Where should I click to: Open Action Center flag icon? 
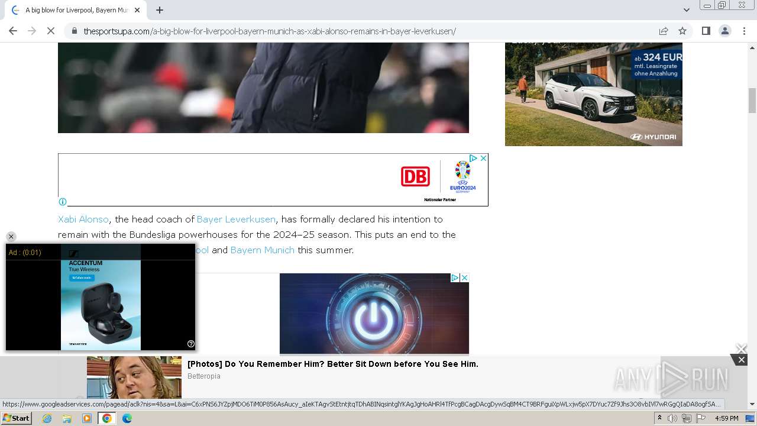click(700, 418)
